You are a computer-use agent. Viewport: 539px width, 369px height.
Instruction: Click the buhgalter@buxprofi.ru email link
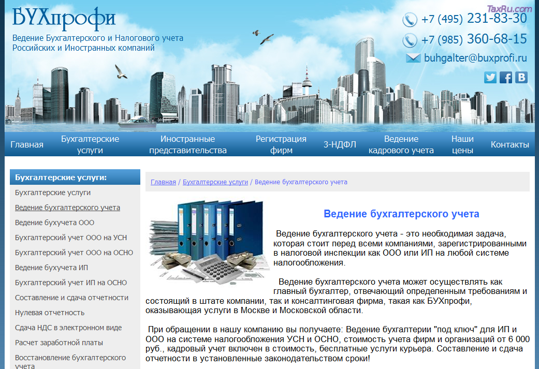[x=475, y=58]
